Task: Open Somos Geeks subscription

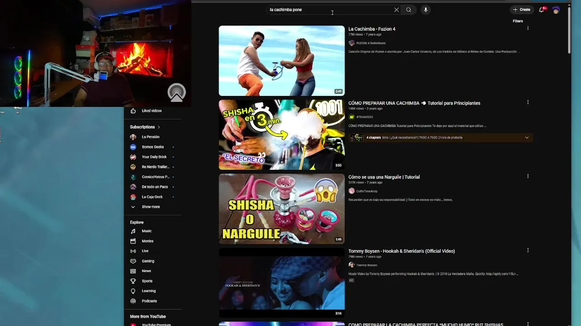Action: click(x=153, y=147)
